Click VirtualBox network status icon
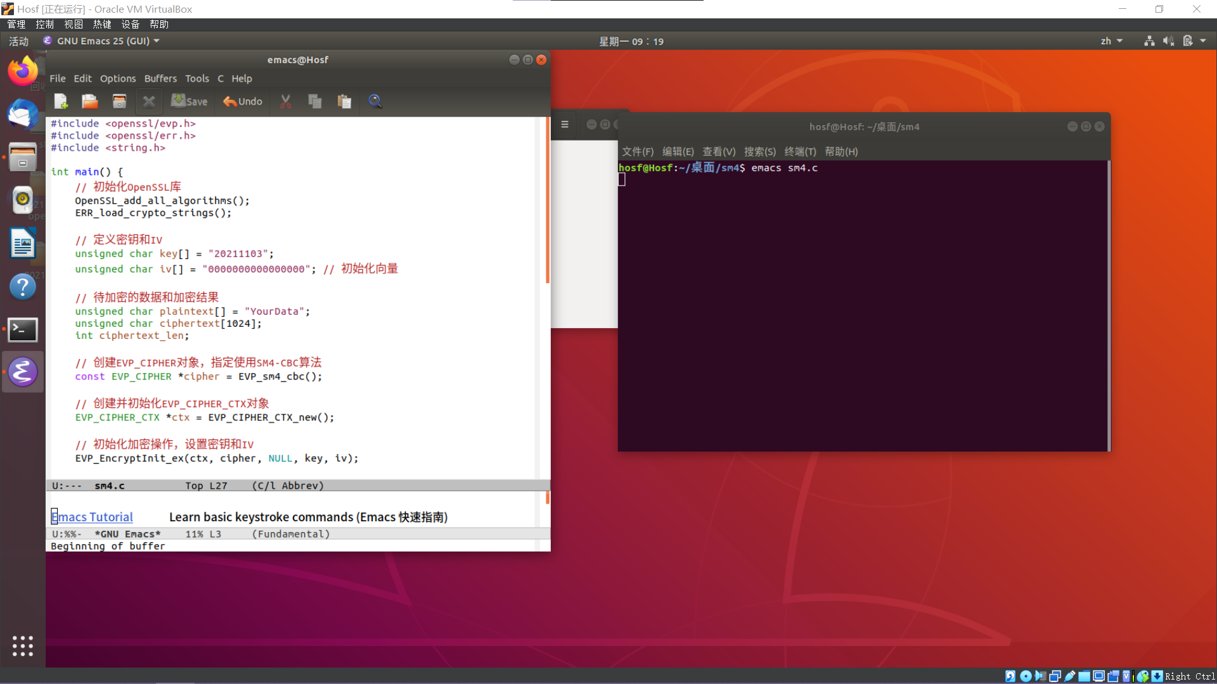1217x684 pixels. click(x=1055, y=676)
